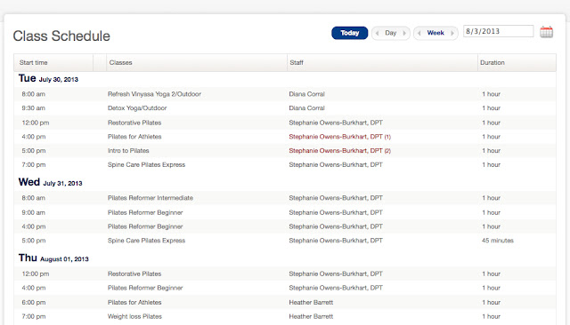Switch to Day view
This screenshot has width=570, height=325.
tap(391, 33)
